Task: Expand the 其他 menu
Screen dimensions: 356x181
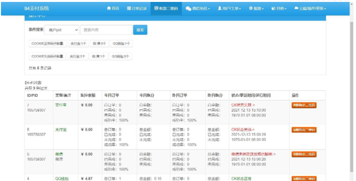Action: tap(279, 9)
